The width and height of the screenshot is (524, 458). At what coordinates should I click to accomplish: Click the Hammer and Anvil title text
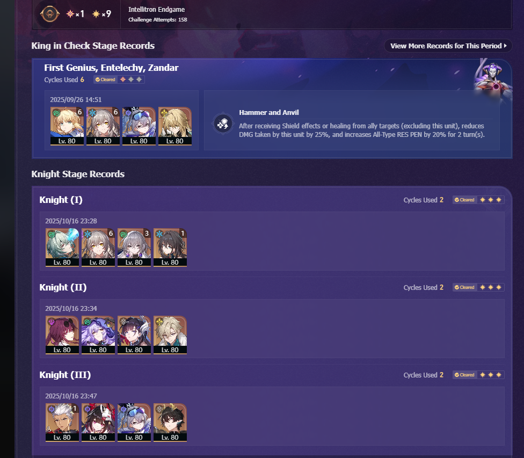pyautogui.click(x=269, y=113)
